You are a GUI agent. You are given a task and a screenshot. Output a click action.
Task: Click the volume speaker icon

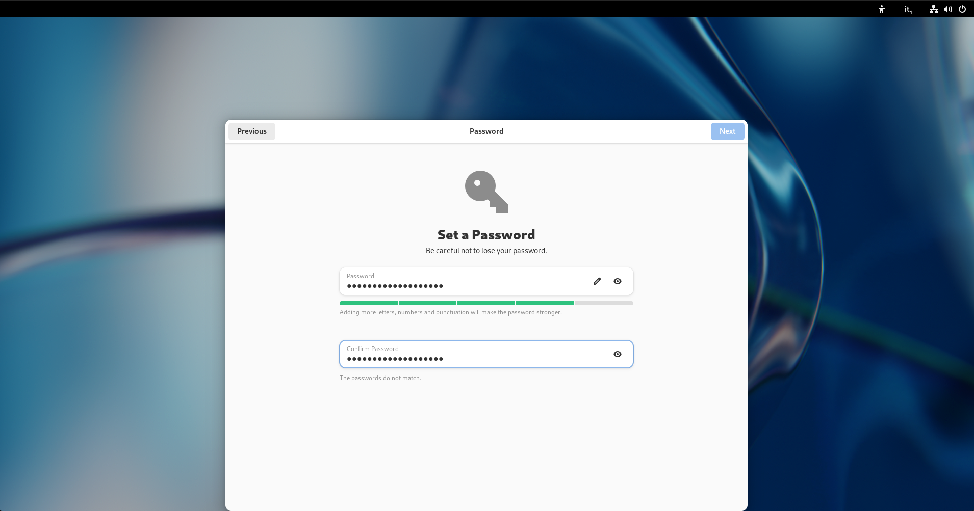(947, 9)
